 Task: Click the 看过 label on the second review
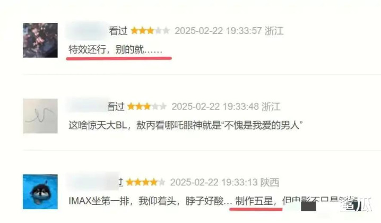point(116,107)
